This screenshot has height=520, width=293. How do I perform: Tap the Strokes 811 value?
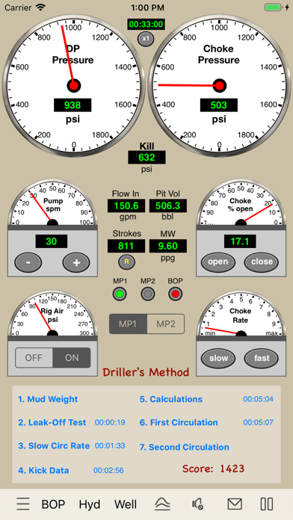coord(126,246)
